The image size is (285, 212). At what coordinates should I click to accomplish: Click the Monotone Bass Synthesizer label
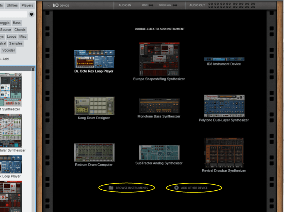coord(159,116)
